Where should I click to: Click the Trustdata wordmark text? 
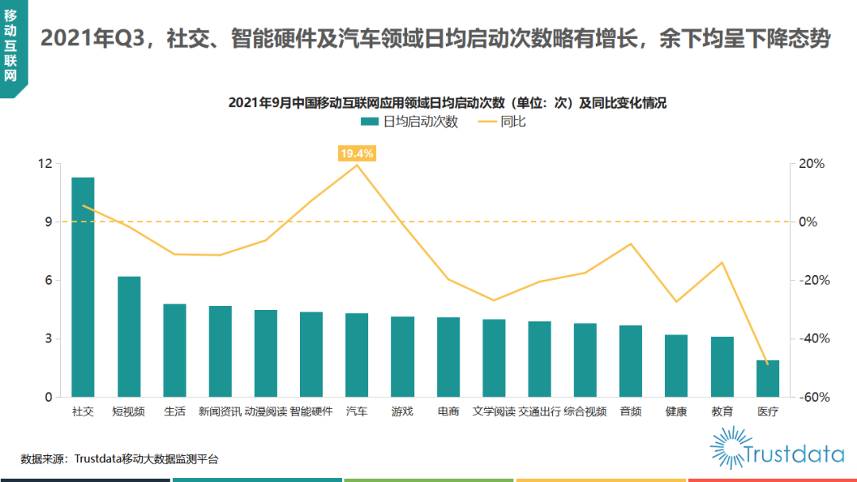[x=794, y=453]
